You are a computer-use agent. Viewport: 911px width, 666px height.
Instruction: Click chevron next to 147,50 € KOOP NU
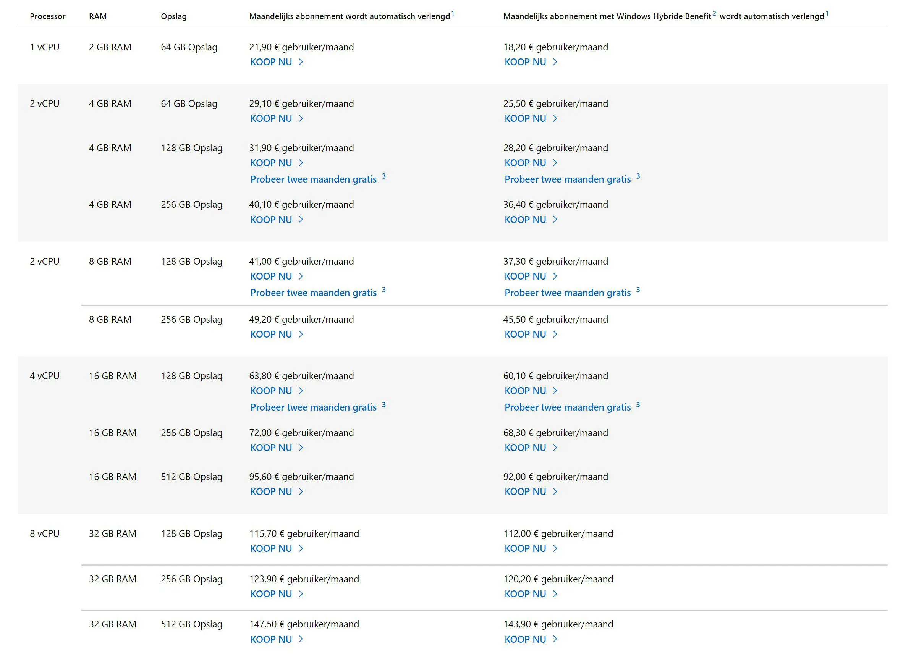pos(301,639)
